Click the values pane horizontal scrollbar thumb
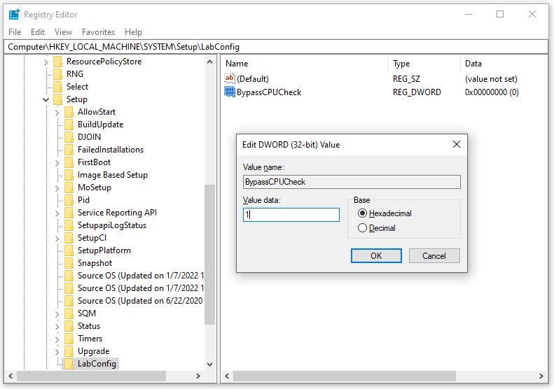554x389 pixels. click(x=344, y=376)
